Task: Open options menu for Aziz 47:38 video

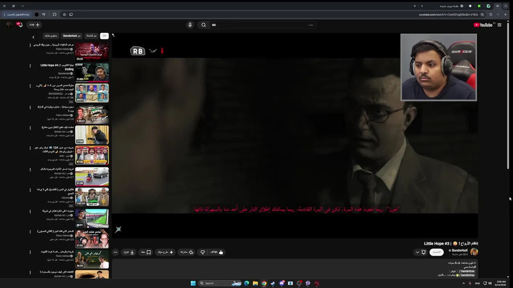Action: pyautogui.click(x=30, y=148)
